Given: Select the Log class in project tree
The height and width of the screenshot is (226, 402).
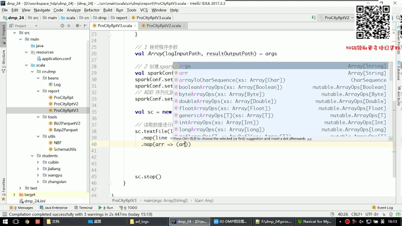Looking at the screenshot, I should 54,84.
